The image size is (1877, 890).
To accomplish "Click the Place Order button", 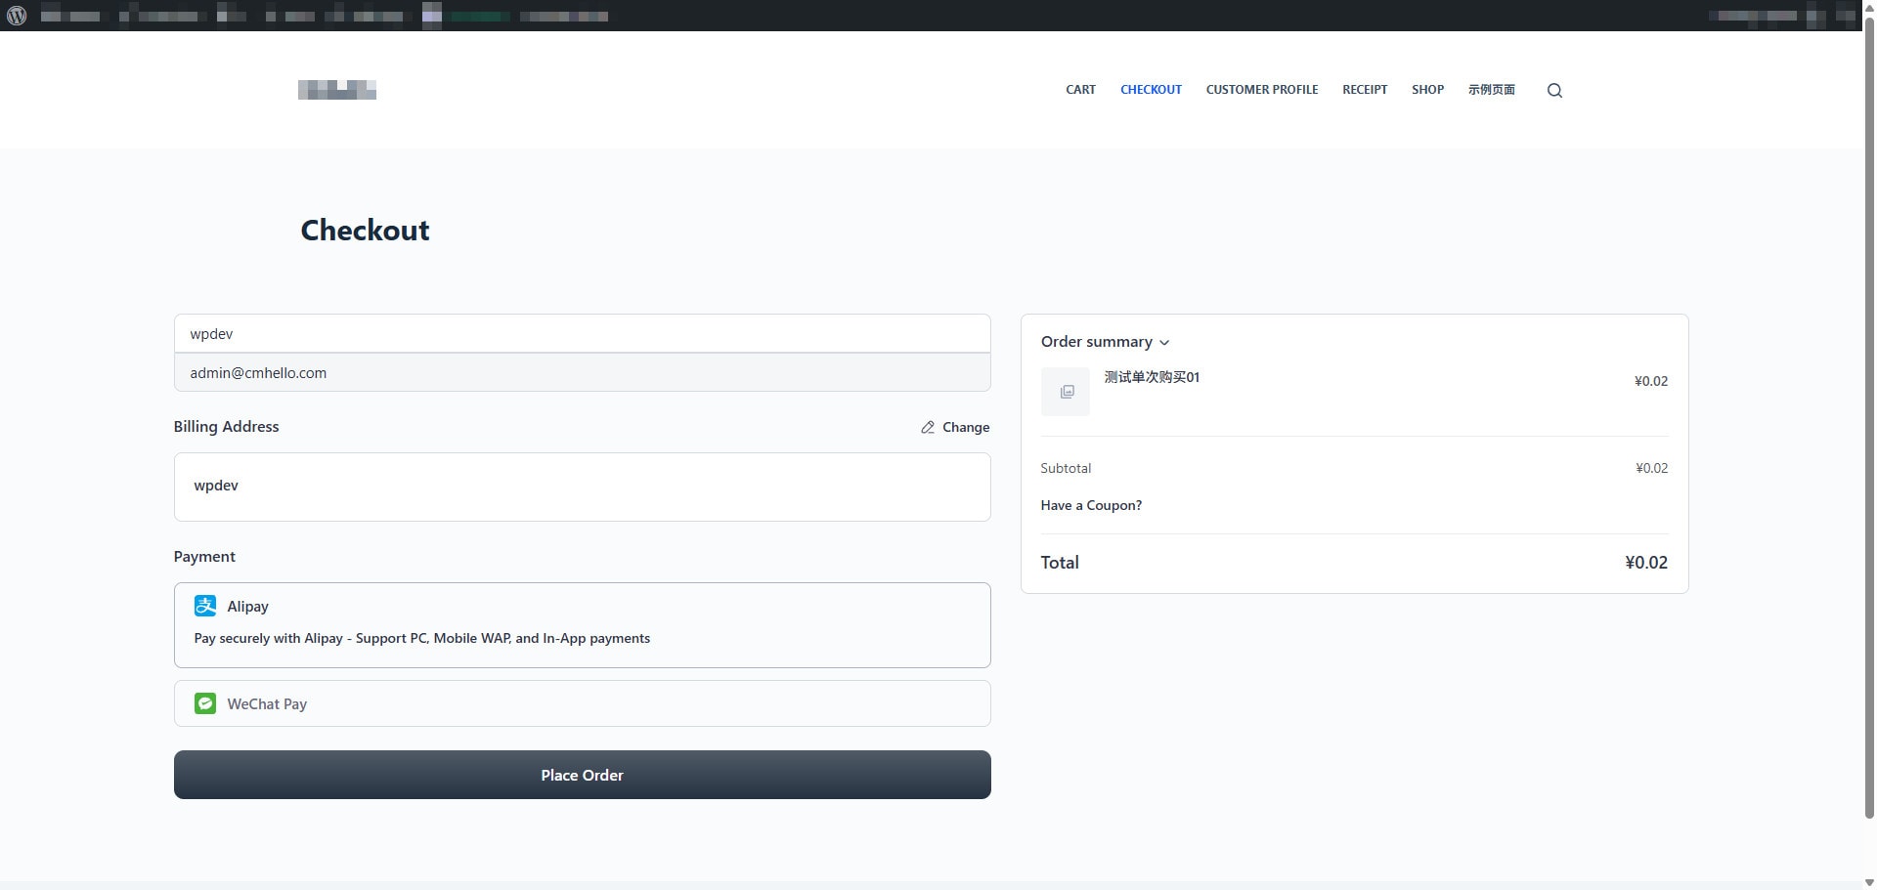I will point(582,775).
